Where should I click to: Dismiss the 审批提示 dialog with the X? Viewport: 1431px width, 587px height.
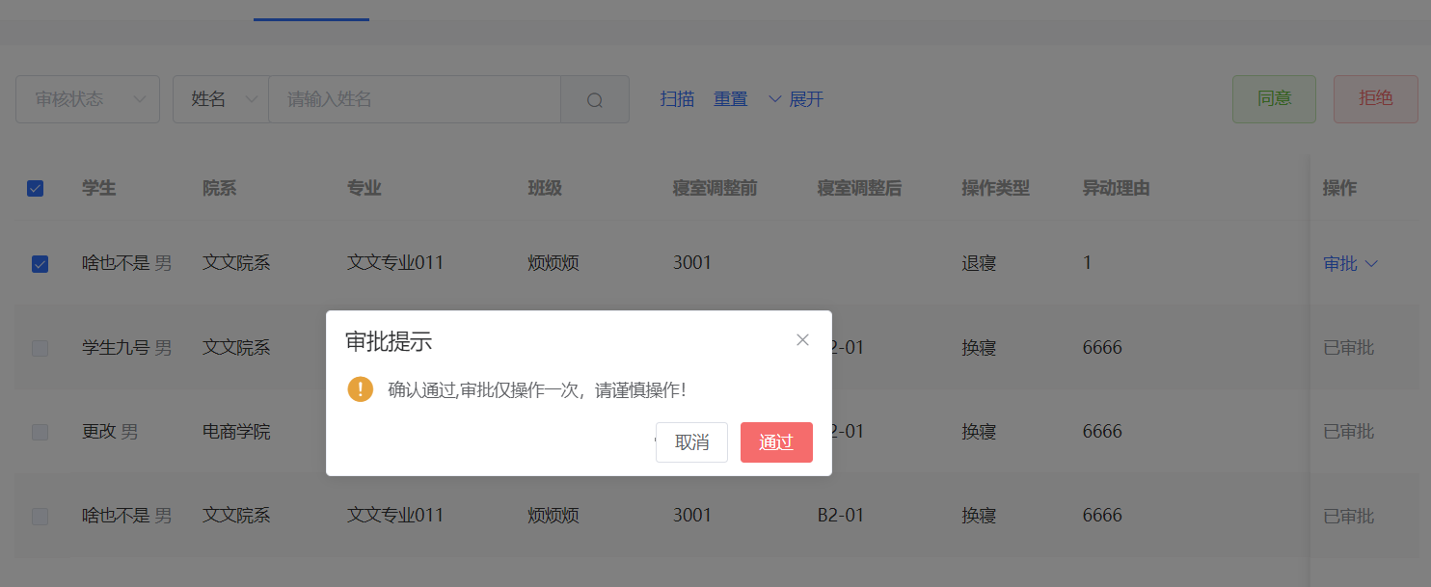802,339
